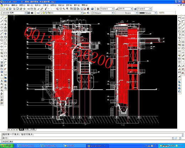Image resolution: width=185 pixels, height=148 pixels.
Task: Open the lineweight ByLayer dropdown
Action: [x=155, y=13]
